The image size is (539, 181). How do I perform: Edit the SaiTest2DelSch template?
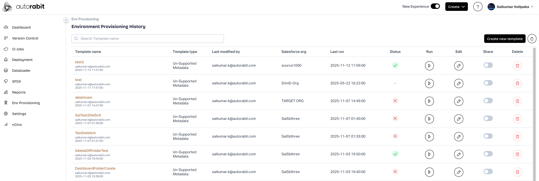coord(458,119)
